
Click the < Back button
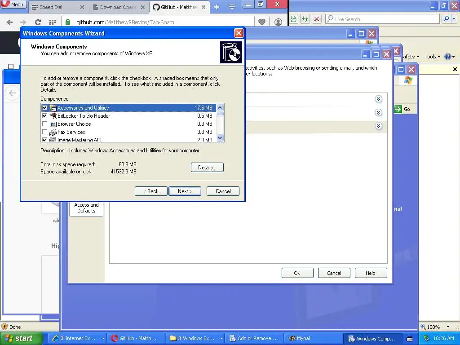tap(151, 191)
